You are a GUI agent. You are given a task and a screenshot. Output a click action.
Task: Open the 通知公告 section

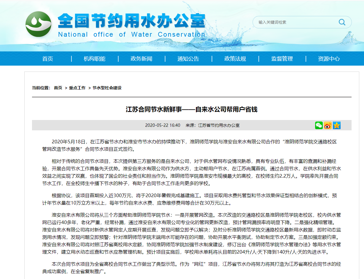[188, 59]
